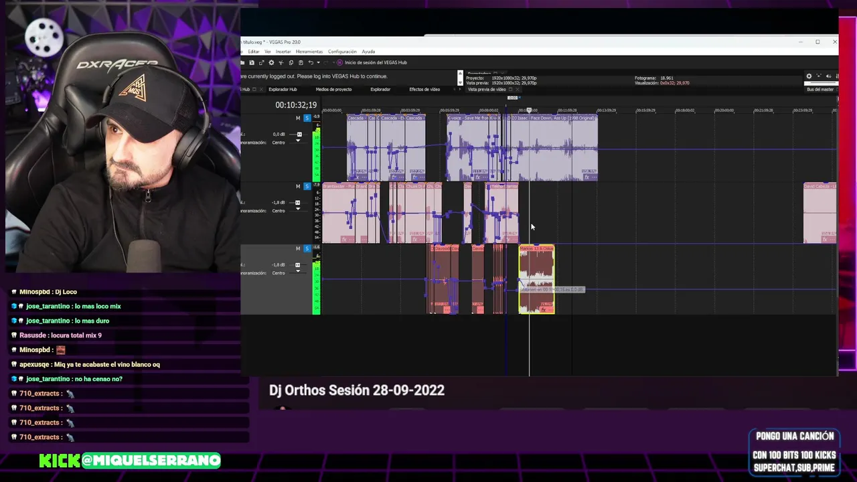Click the Proyecto 1920x1080x32 value
Screen dimensions: 857x482
(x=514, y=78)
